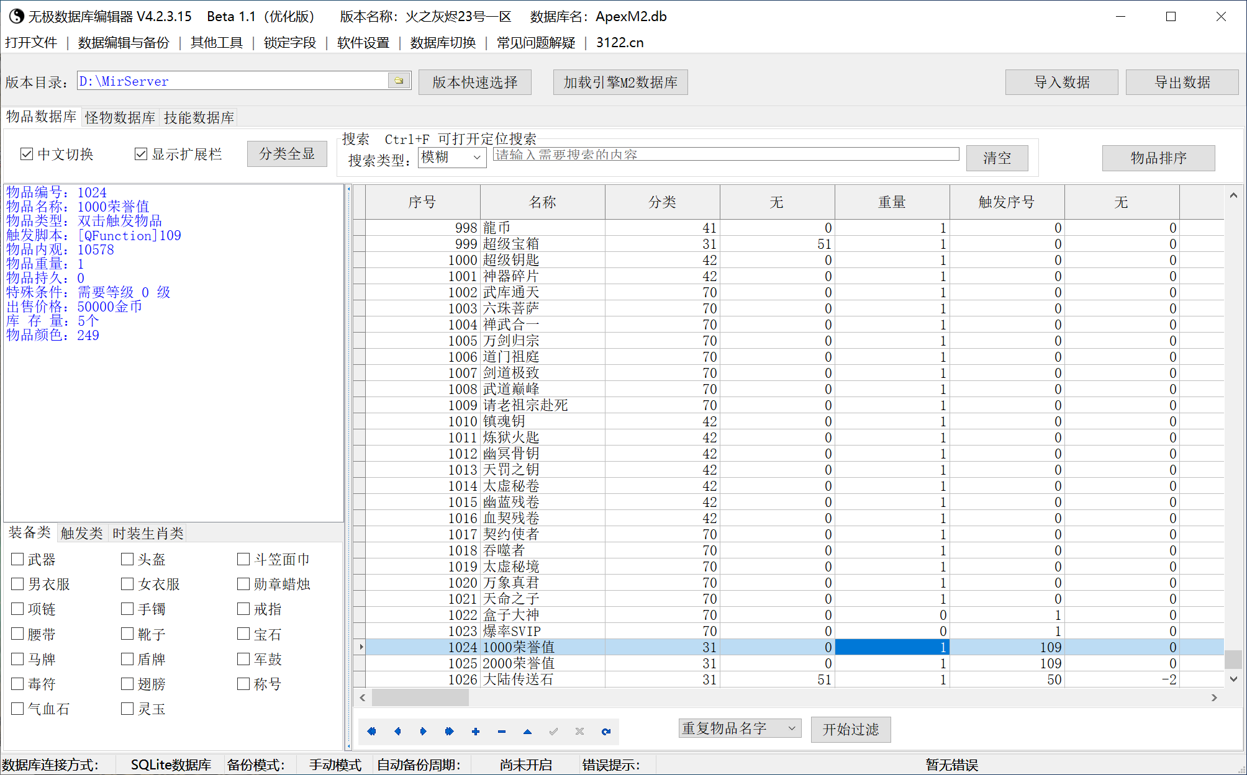Select the row 爆率SVIP
Screen dimensions: 1247x775
coord(789,631)
